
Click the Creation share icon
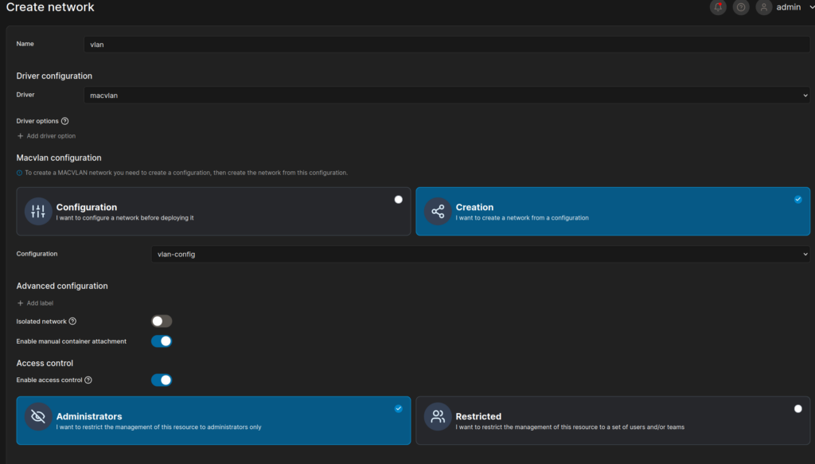437,211
